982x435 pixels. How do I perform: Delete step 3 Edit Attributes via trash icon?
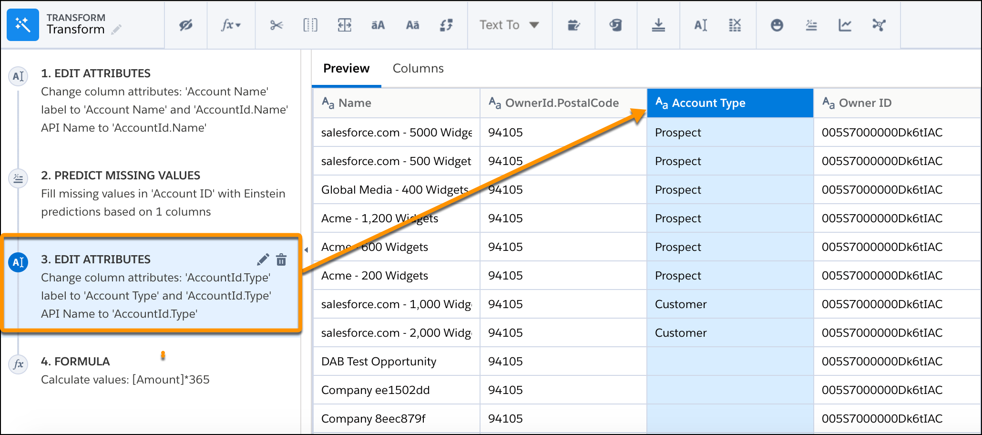[282, 260]
